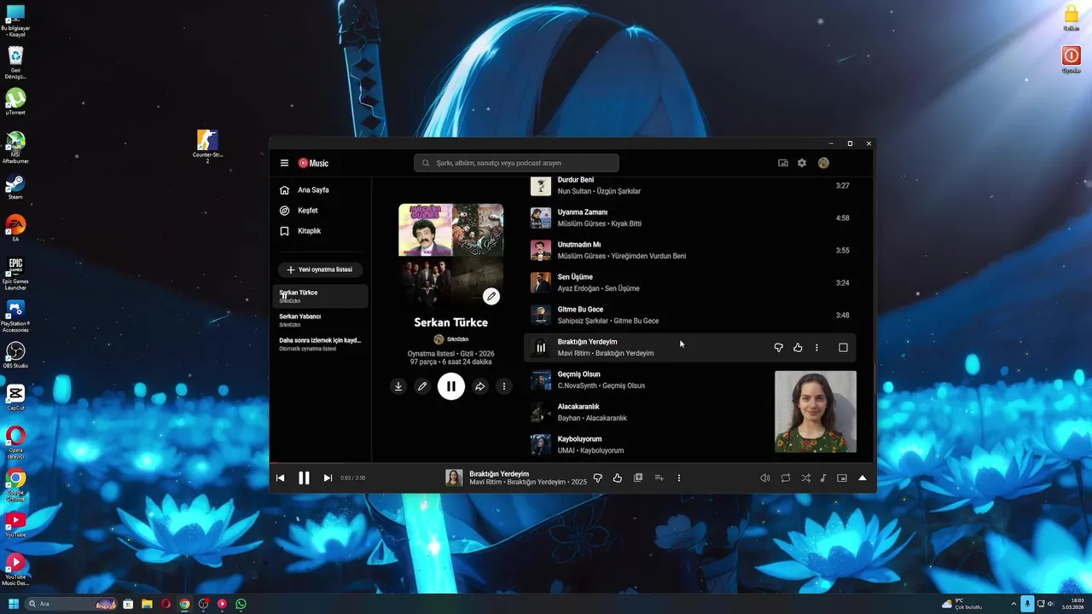The height and width of the screenshot is (614, 1092).
Task: Expand the player page with up arrow
Action: point(863,478)
